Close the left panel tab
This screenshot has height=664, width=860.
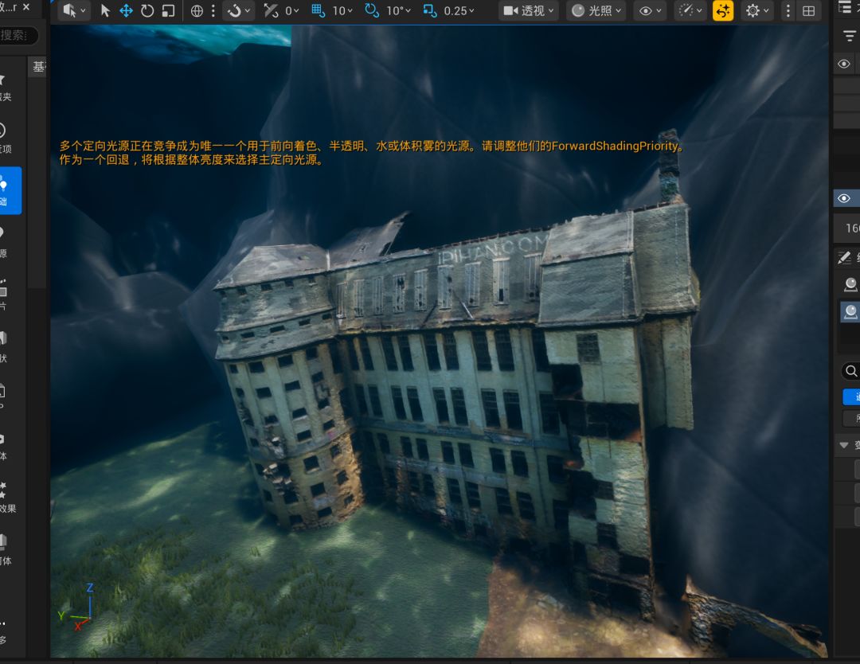(x=26, y=7)
